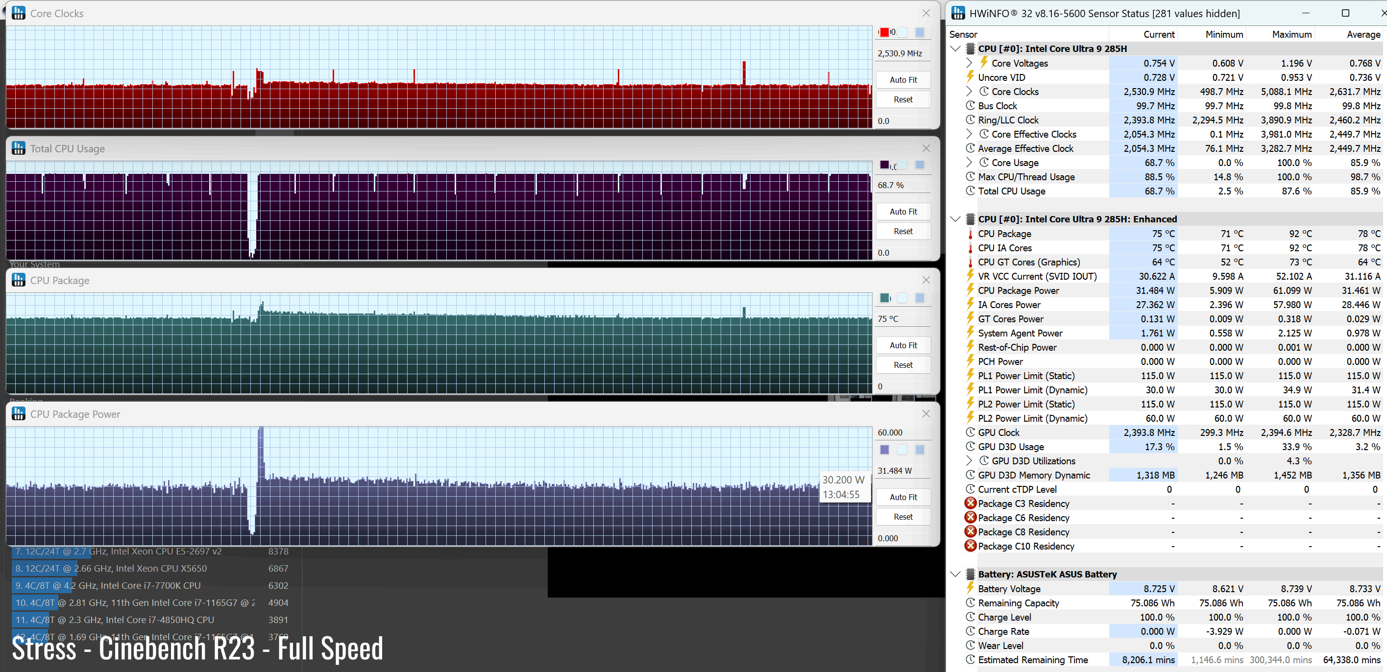Click the teal color swatch in the CPU Package graph
The width and height of the screenshot is (1387, 672).
(884, 298)
